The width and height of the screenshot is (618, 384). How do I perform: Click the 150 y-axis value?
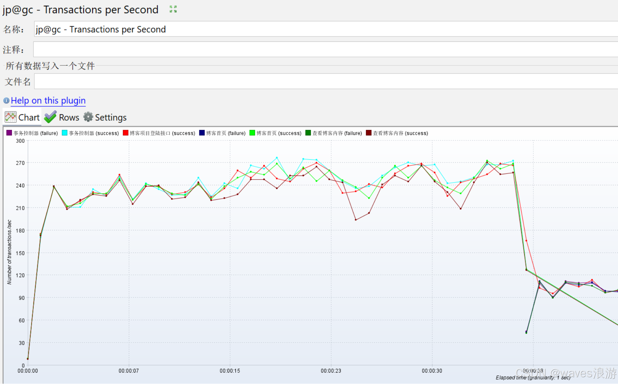pos(20,253)
